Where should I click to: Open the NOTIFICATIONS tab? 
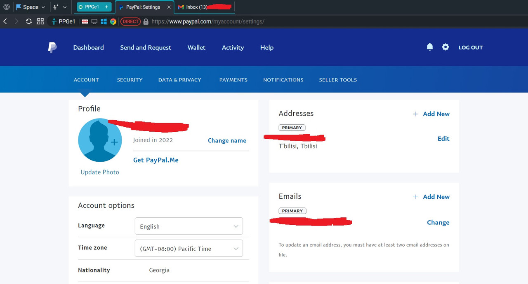tap(283, 80)
